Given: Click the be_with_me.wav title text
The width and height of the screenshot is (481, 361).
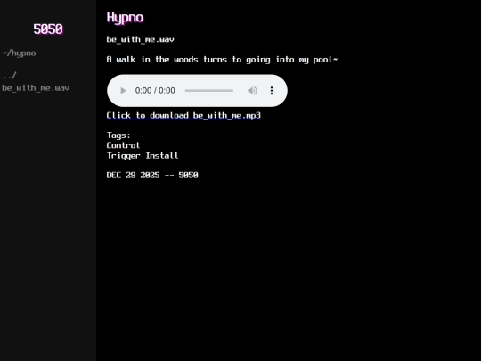Looking at the screenshot, I should click(140, 39).
